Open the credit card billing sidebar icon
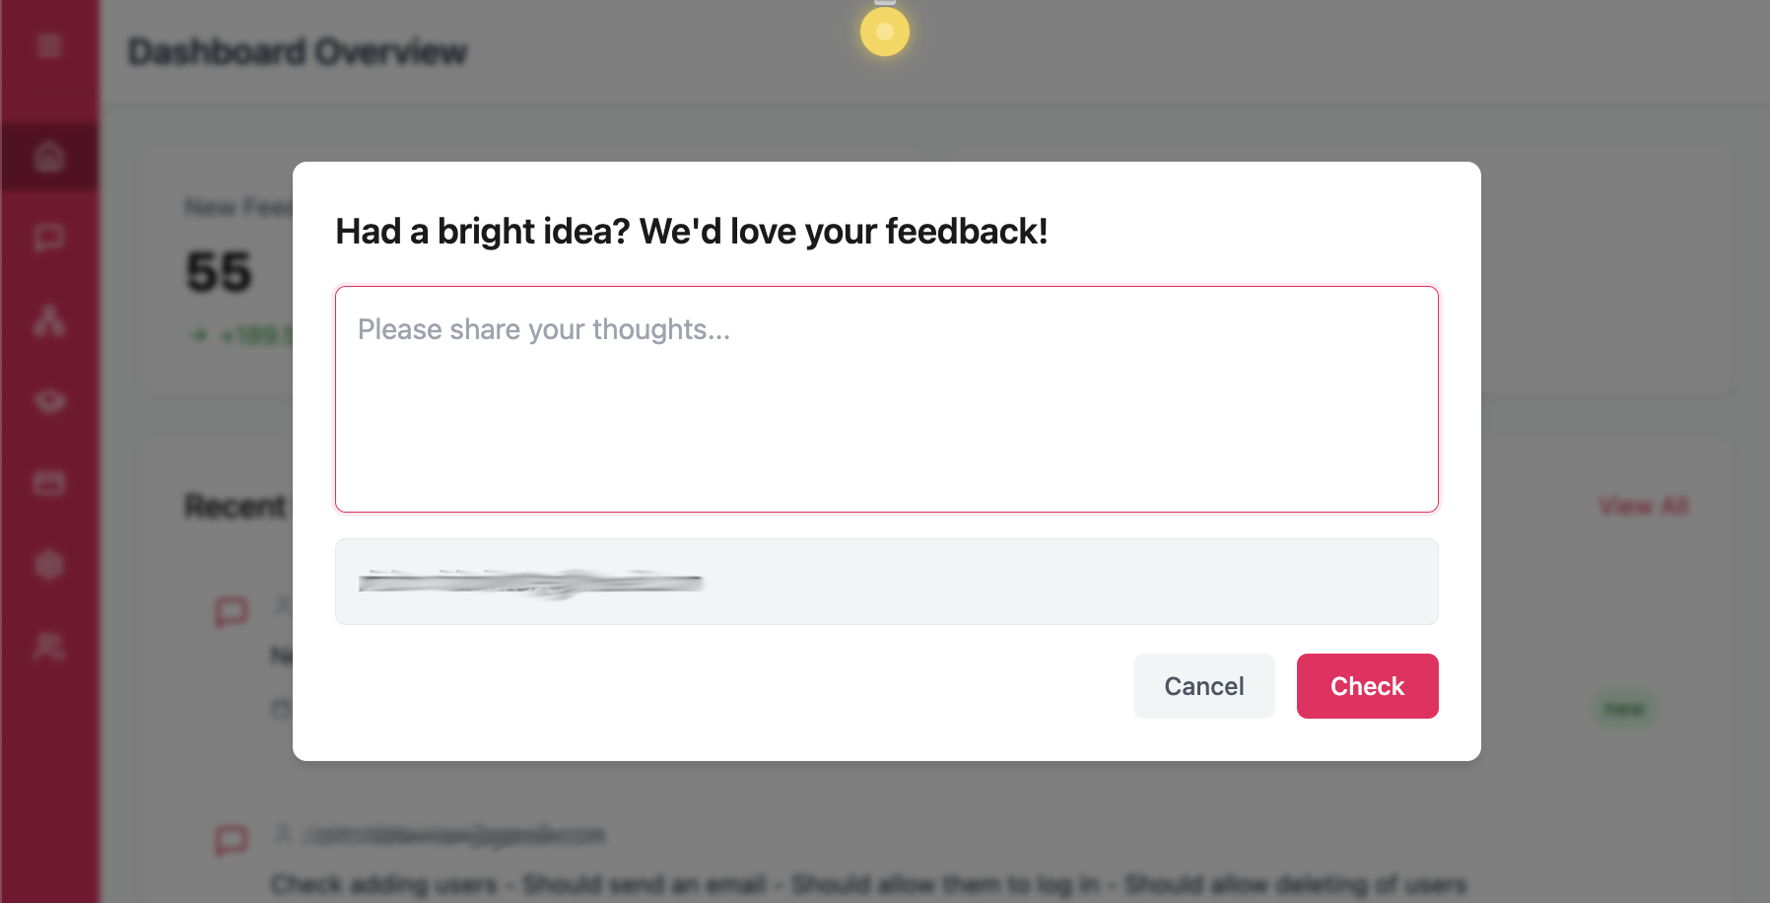This screenshot has width=1770, height=903. 49,483
